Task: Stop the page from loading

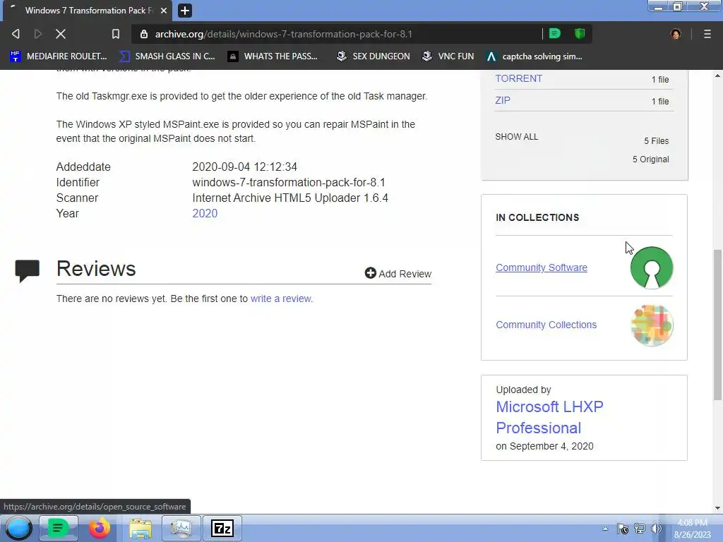Action: [x=61, y=34]
